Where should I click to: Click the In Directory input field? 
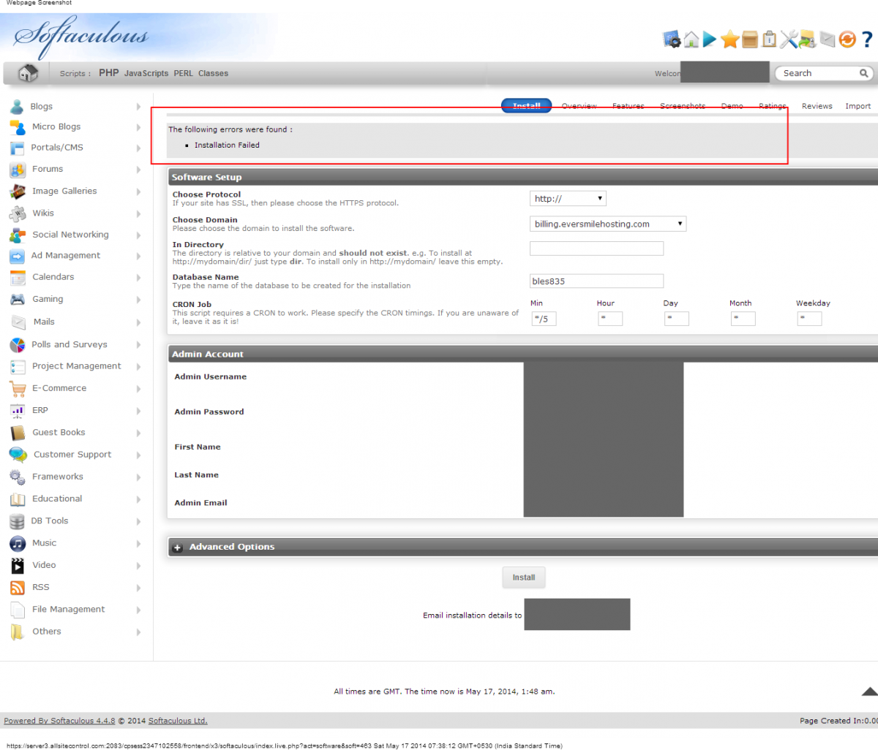596,249
